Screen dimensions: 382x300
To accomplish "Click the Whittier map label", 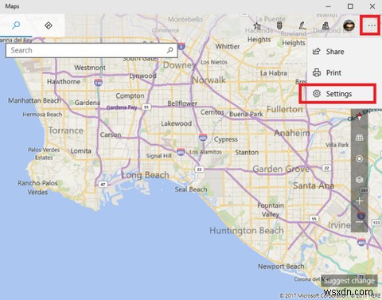I will 228,46.
